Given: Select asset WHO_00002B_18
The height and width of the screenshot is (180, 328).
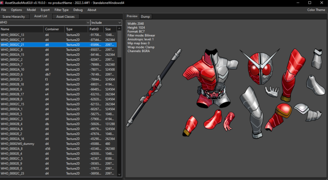Looking at the screenshot, I should pyautogui.click(x=58, y=84).
